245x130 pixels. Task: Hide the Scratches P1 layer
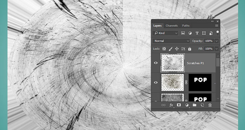(x=156, y=63)
